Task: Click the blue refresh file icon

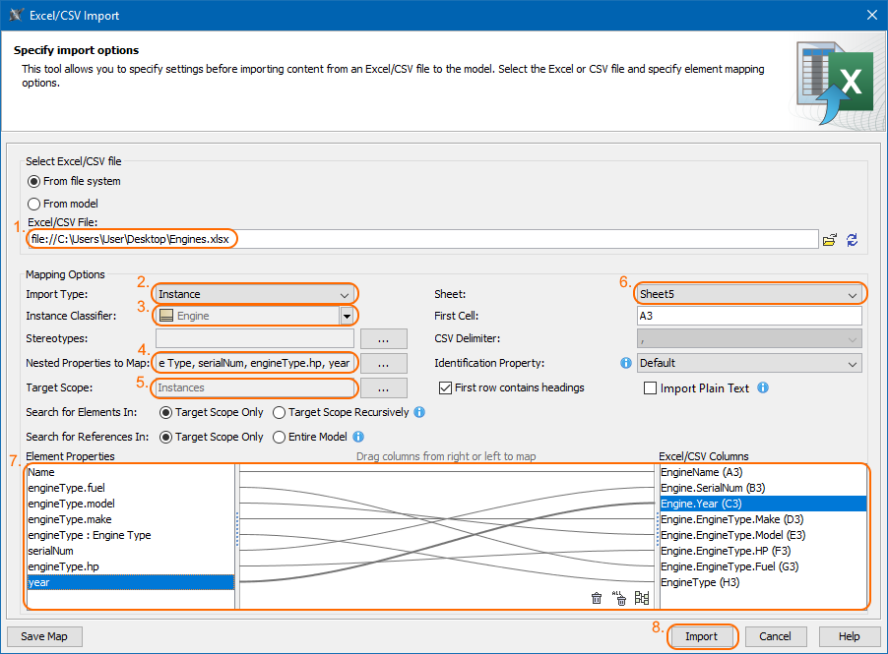Action: (x=853, y=239)
